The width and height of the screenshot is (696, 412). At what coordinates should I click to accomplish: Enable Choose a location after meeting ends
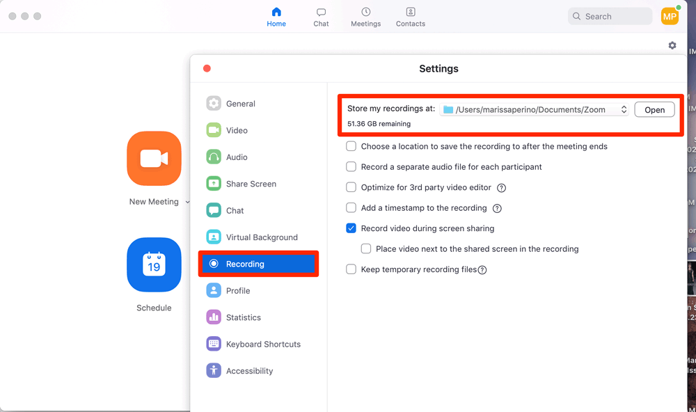pos(351,146)
